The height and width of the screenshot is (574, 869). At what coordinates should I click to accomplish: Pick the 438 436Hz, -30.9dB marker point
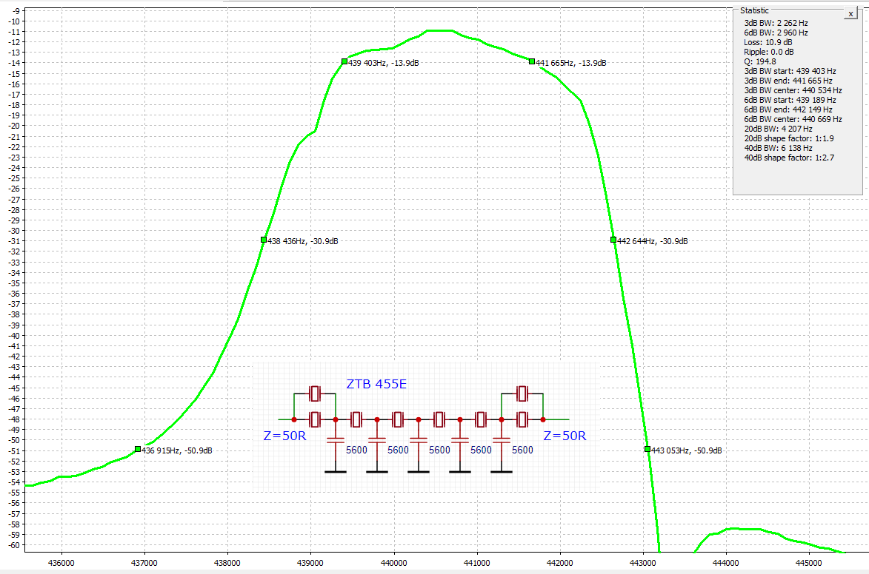point(264,240)
